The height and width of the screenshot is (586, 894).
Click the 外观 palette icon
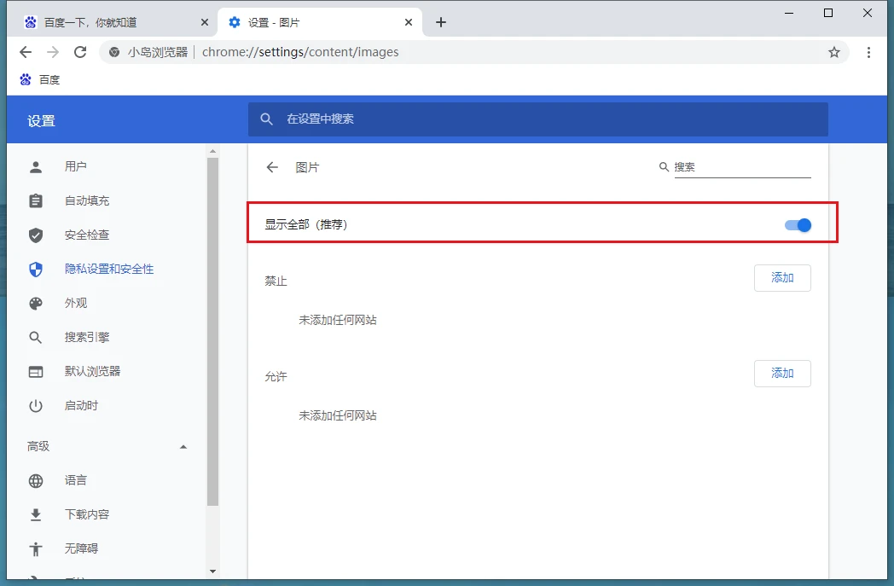tap(36, 304)
